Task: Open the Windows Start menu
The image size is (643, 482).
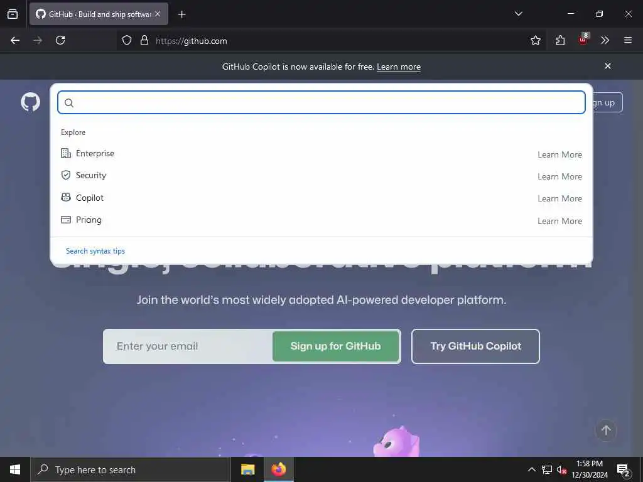Action: pos(15,469)
